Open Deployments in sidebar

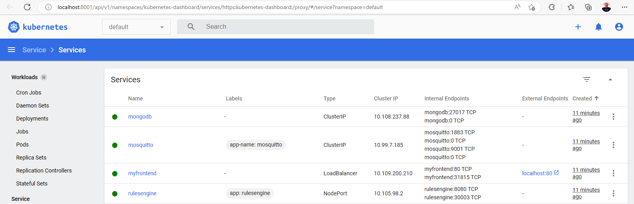coord(32,119)
